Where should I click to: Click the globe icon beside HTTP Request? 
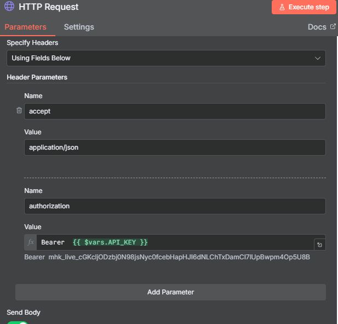[9, 7]
